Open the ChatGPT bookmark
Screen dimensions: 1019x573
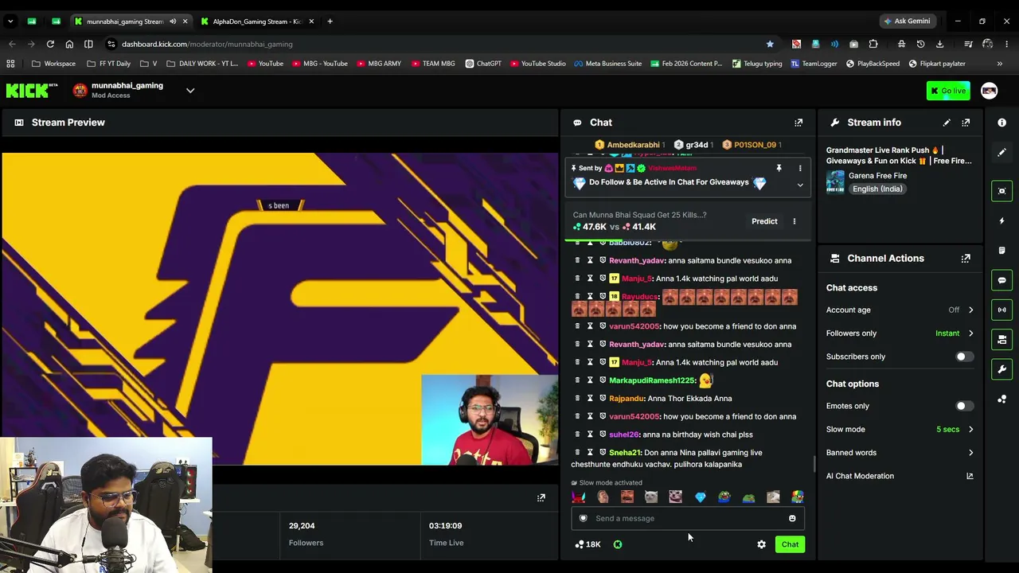coord(483,64)
